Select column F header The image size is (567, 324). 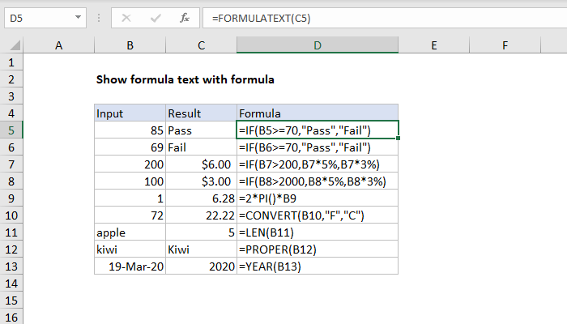coord(505,46)
